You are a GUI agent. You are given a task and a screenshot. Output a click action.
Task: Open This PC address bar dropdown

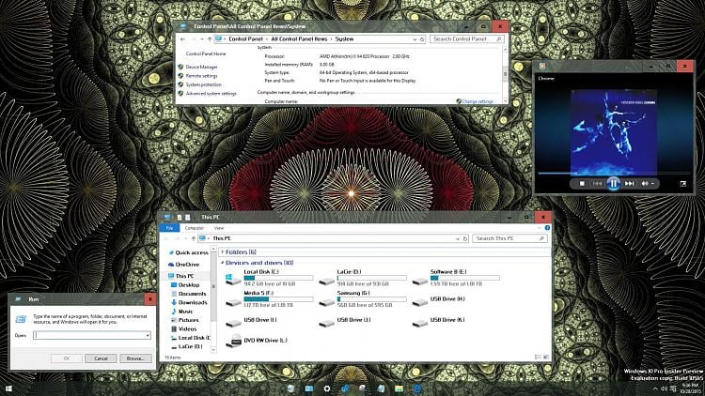point(457,238)
